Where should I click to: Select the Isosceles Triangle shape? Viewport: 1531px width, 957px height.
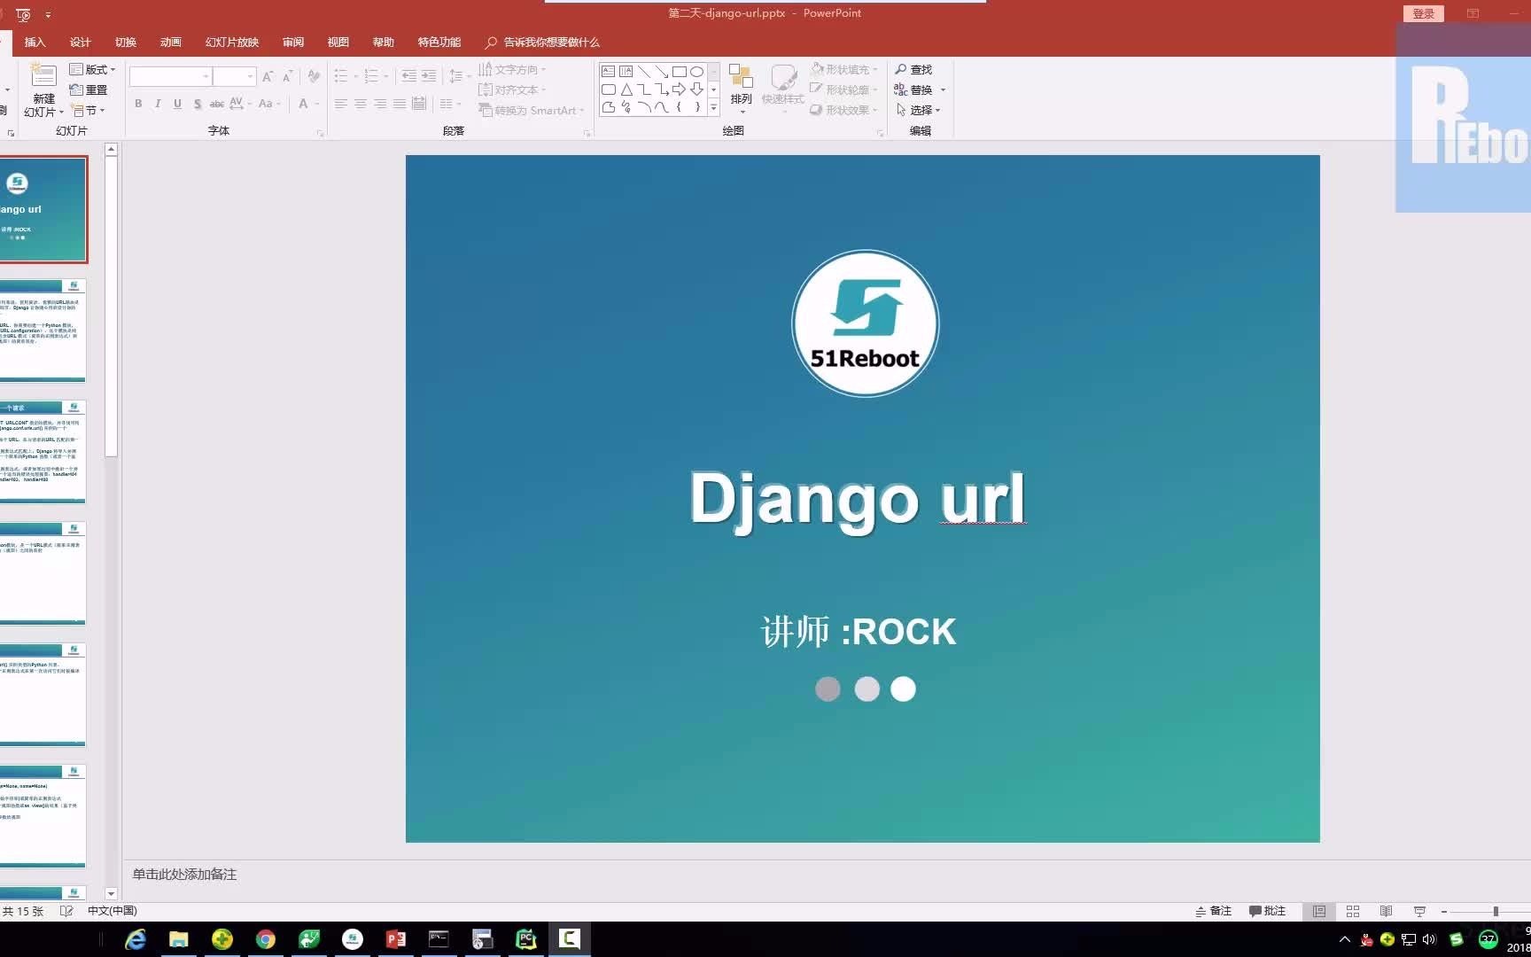[x=626, y=89]
